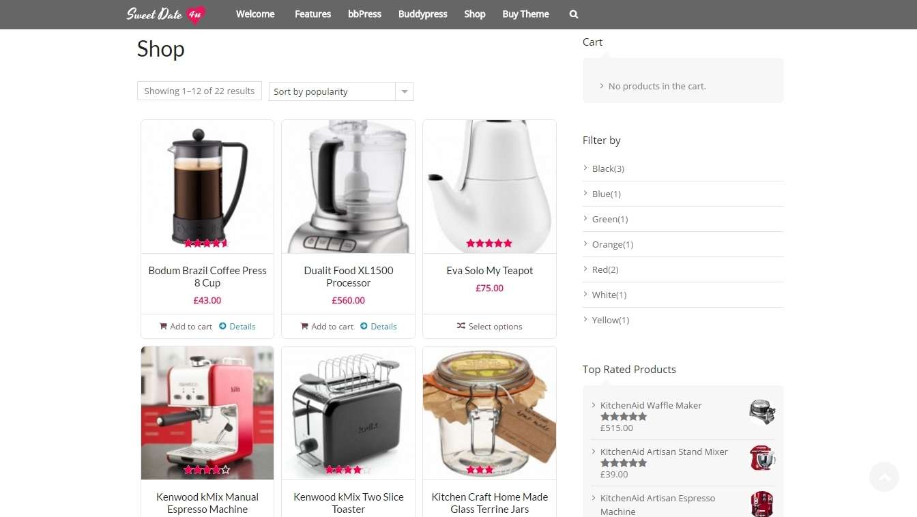The height and width of the screenshot is (517, 917).
Task: Click the search magnifier icon in the navbar
Action: 573,14
